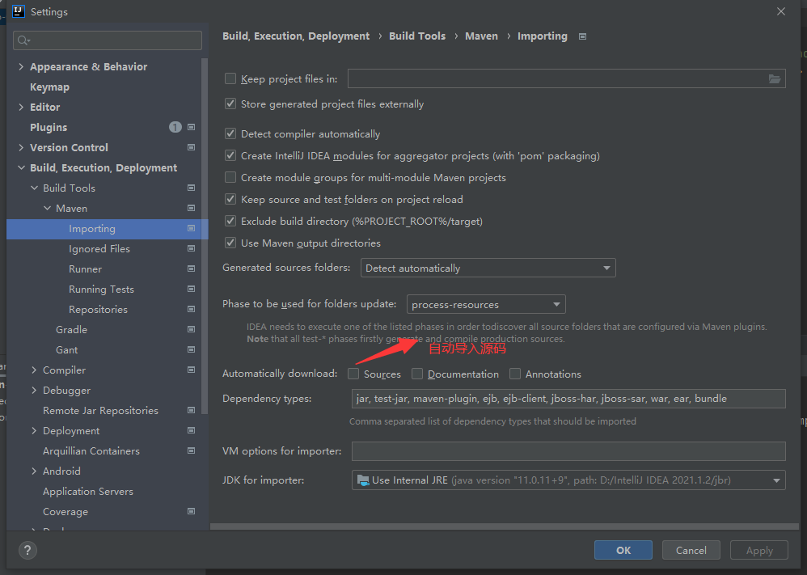Viewport: 807px width, 575px height.
Task: Go to Maven breadcrumb
Action: (x=481, y=36)
